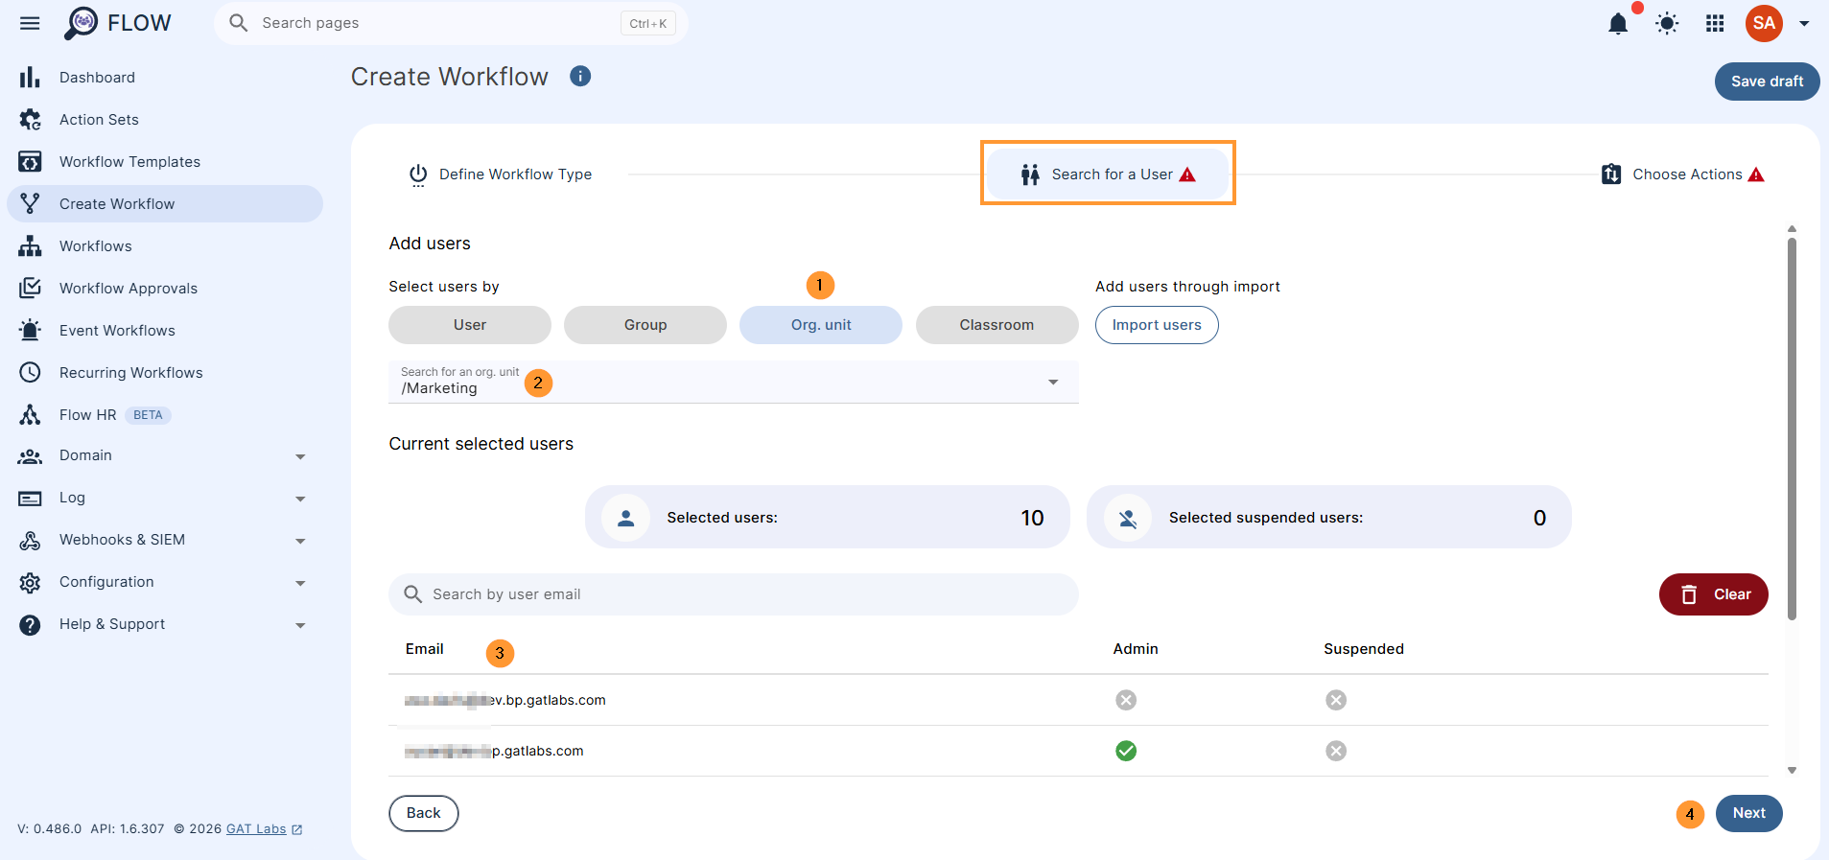Screen dimensions: 1829x860
Task: Clear the selected users list
Action: pyautogui.click(x=1713, y=594)
